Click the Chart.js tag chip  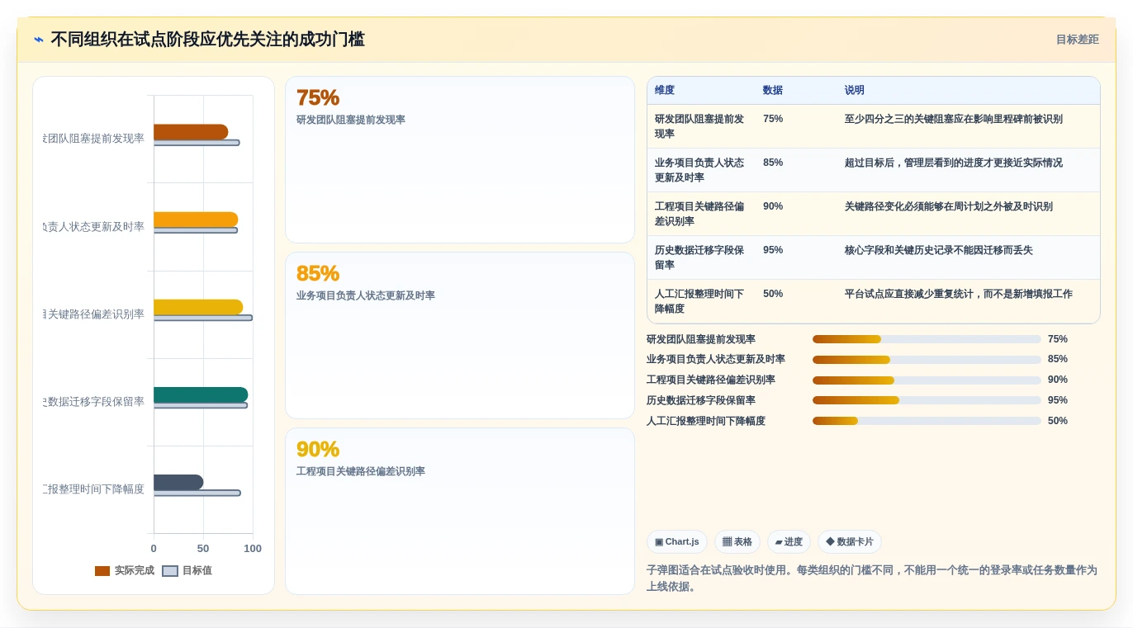pos(676,542)
